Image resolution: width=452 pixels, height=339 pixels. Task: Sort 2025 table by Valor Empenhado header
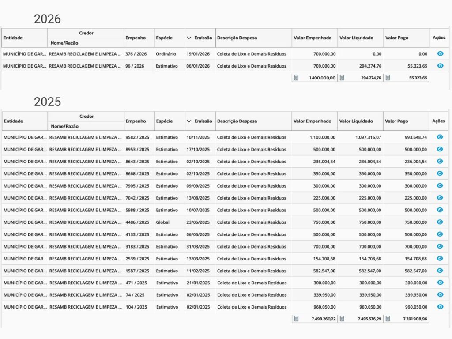pyautogui.click(x=313, y=121)
